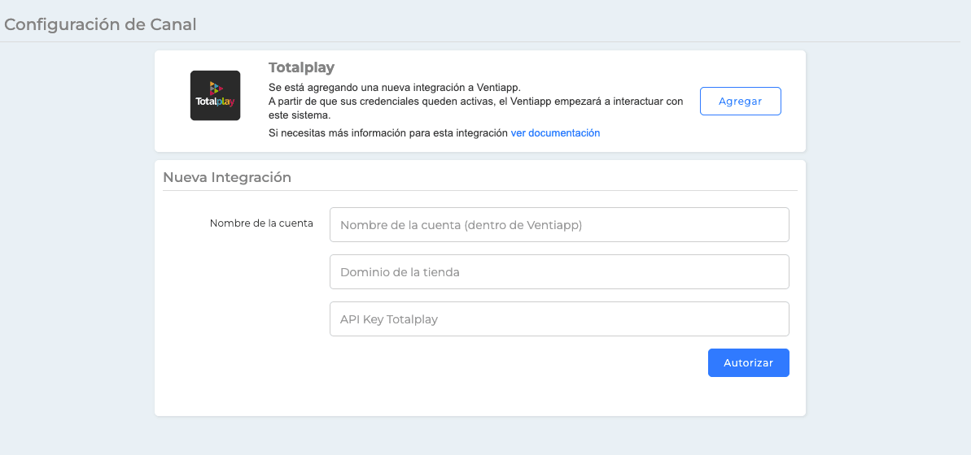Click the blue Autorizar button

tap(748, 363)
